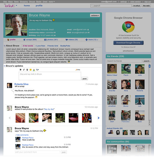Expand the more (13) menu
The image size is (154, 158).
pos(92,40)
